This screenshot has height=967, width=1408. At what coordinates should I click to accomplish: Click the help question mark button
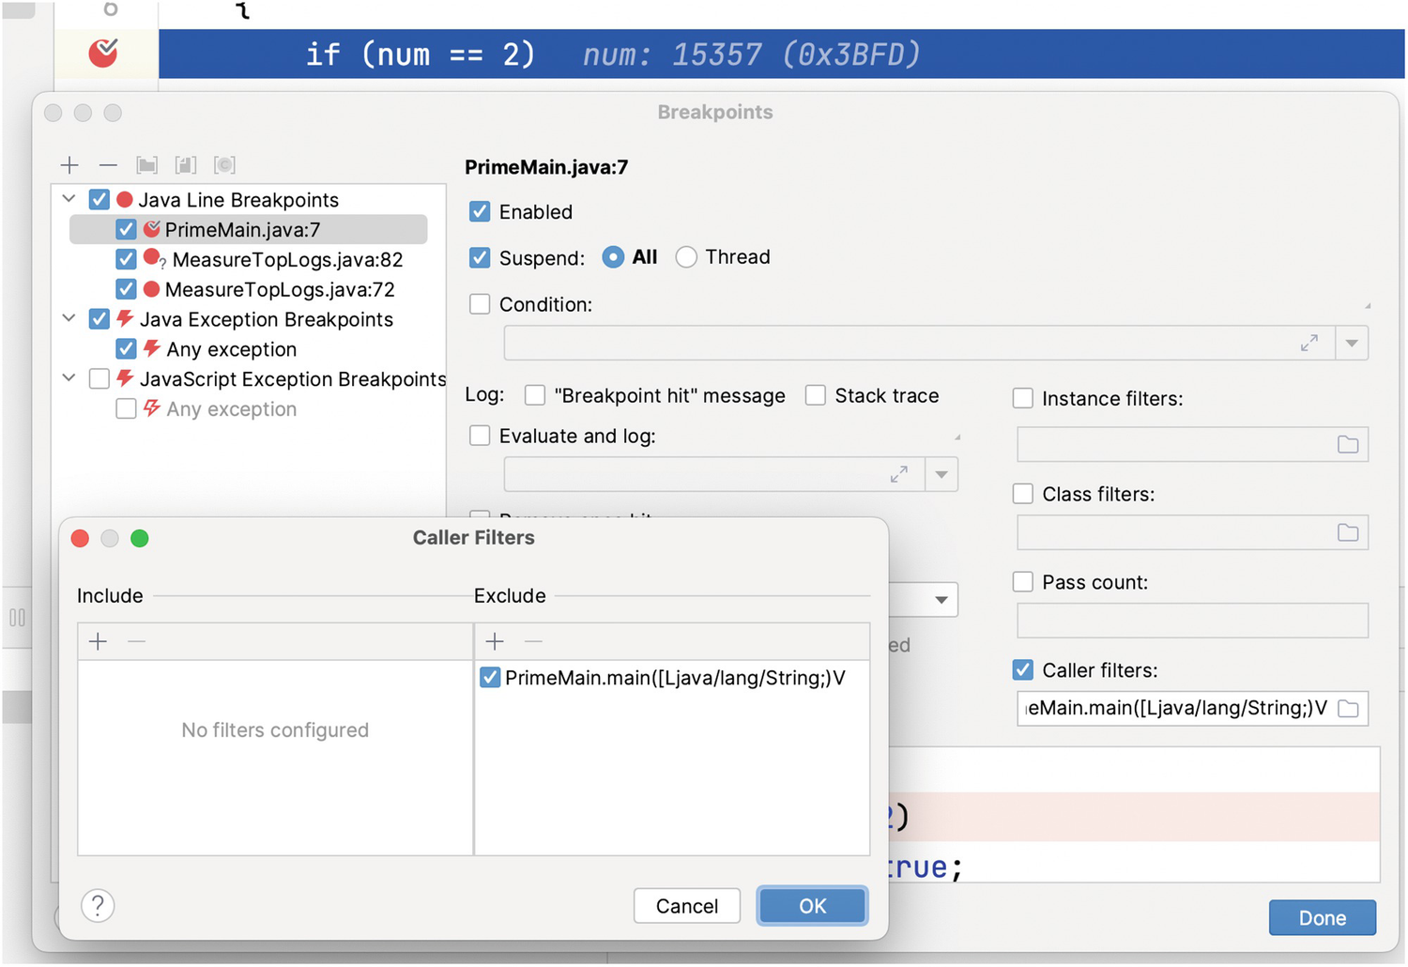(x=98, y=906)
